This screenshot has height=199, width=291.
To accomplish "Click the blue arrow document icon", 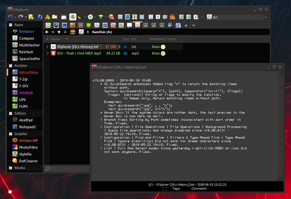I will [196, 17].
